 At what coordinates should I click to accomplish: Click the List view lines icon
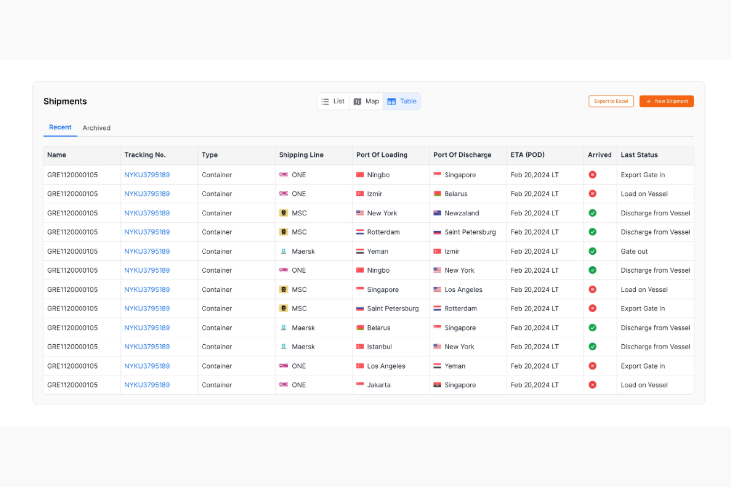(x=325, y=102)
